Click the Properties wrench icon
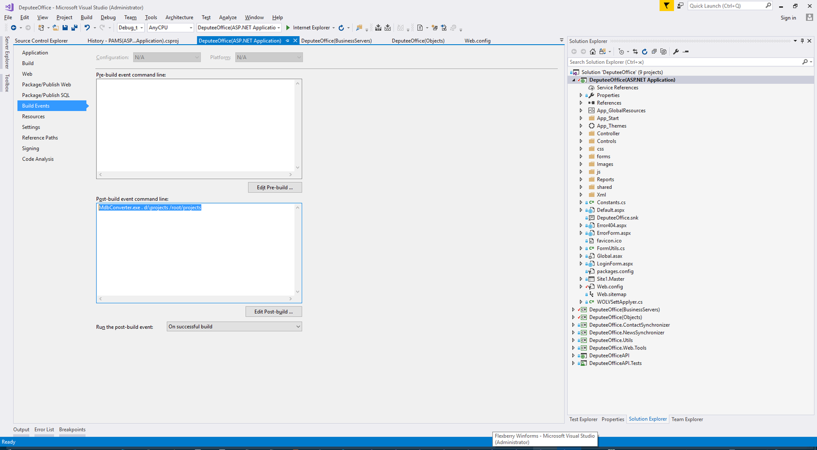The height and width of the screenshot is (450, 817). (676, 52)
